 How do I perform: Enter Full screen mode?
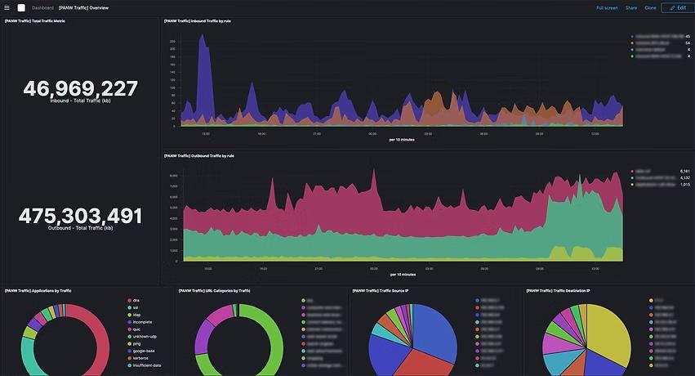point(607,7)
